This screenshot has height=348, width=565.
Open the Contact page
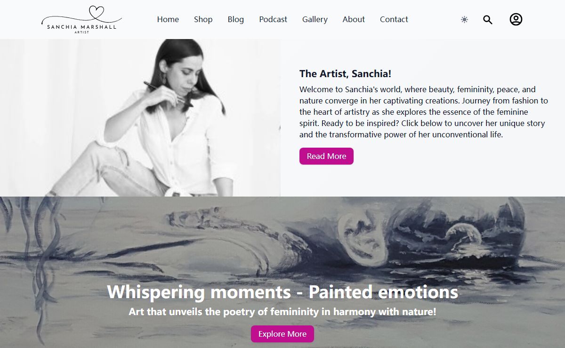pyautogui.click(x=394, y=19)
